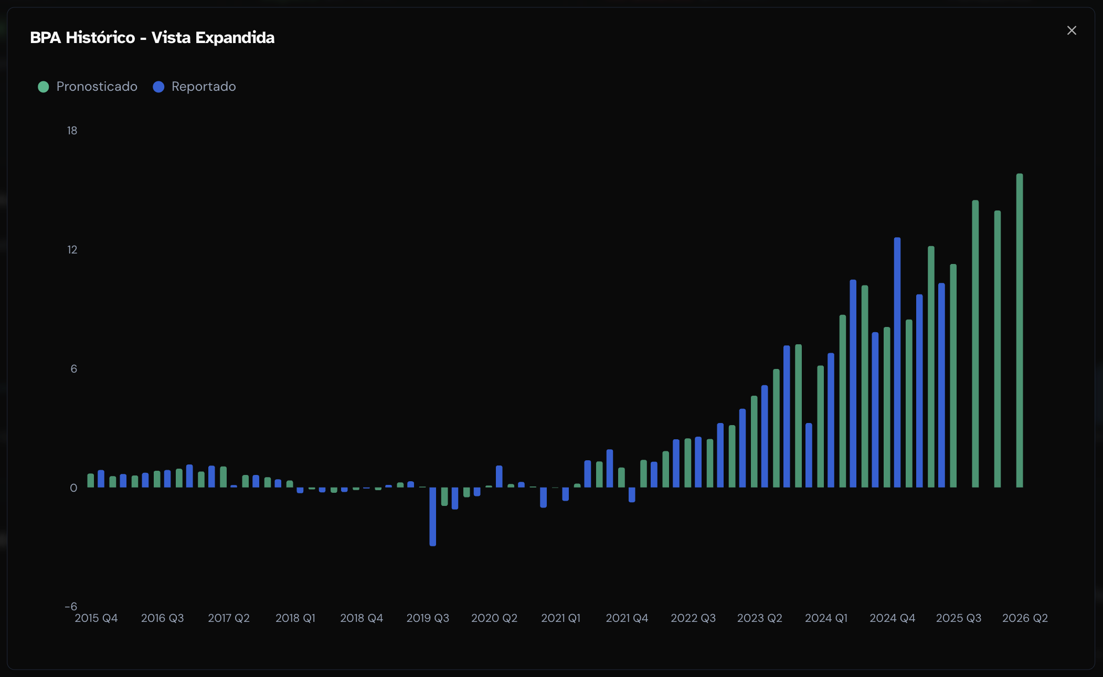This screenshot has width=1103, height=677.
Task: Click the 'BPA Histórico - Vista Expandida' title
Action: tap(152, 38)
